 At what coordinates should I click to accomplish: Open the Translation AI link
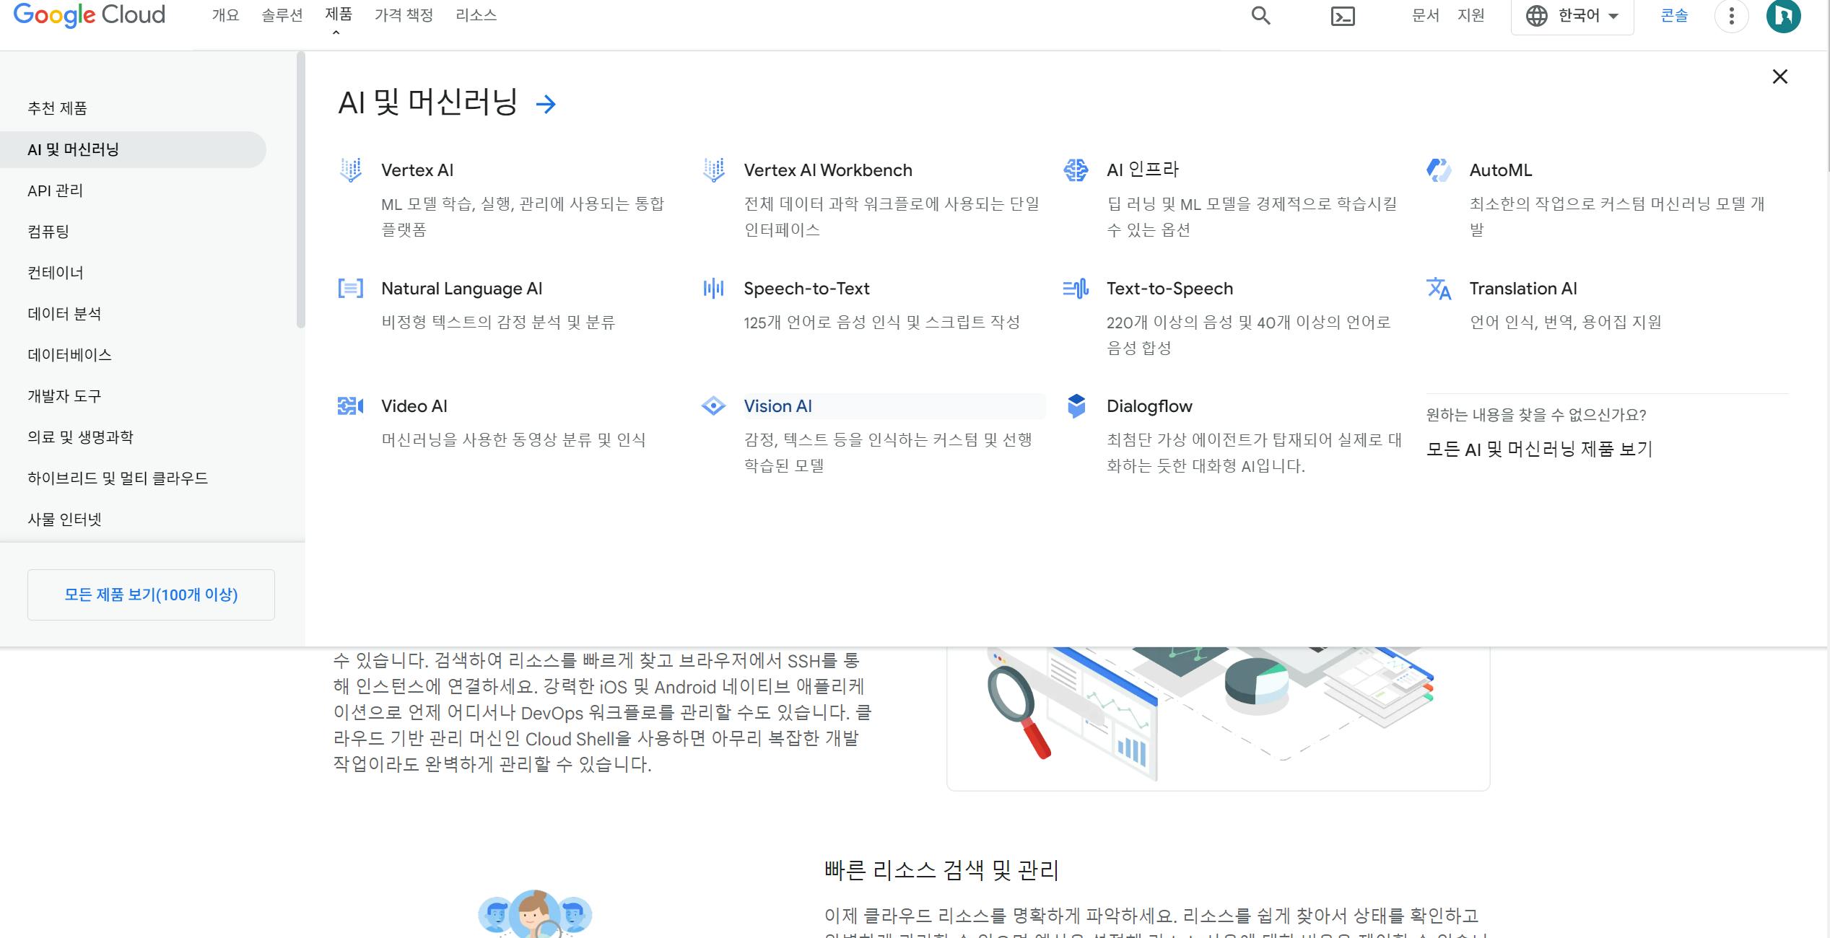click(1523, 289)
